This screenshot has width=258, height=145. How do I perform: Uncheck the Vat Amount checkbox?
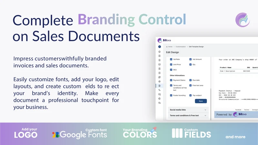point(190,59)
